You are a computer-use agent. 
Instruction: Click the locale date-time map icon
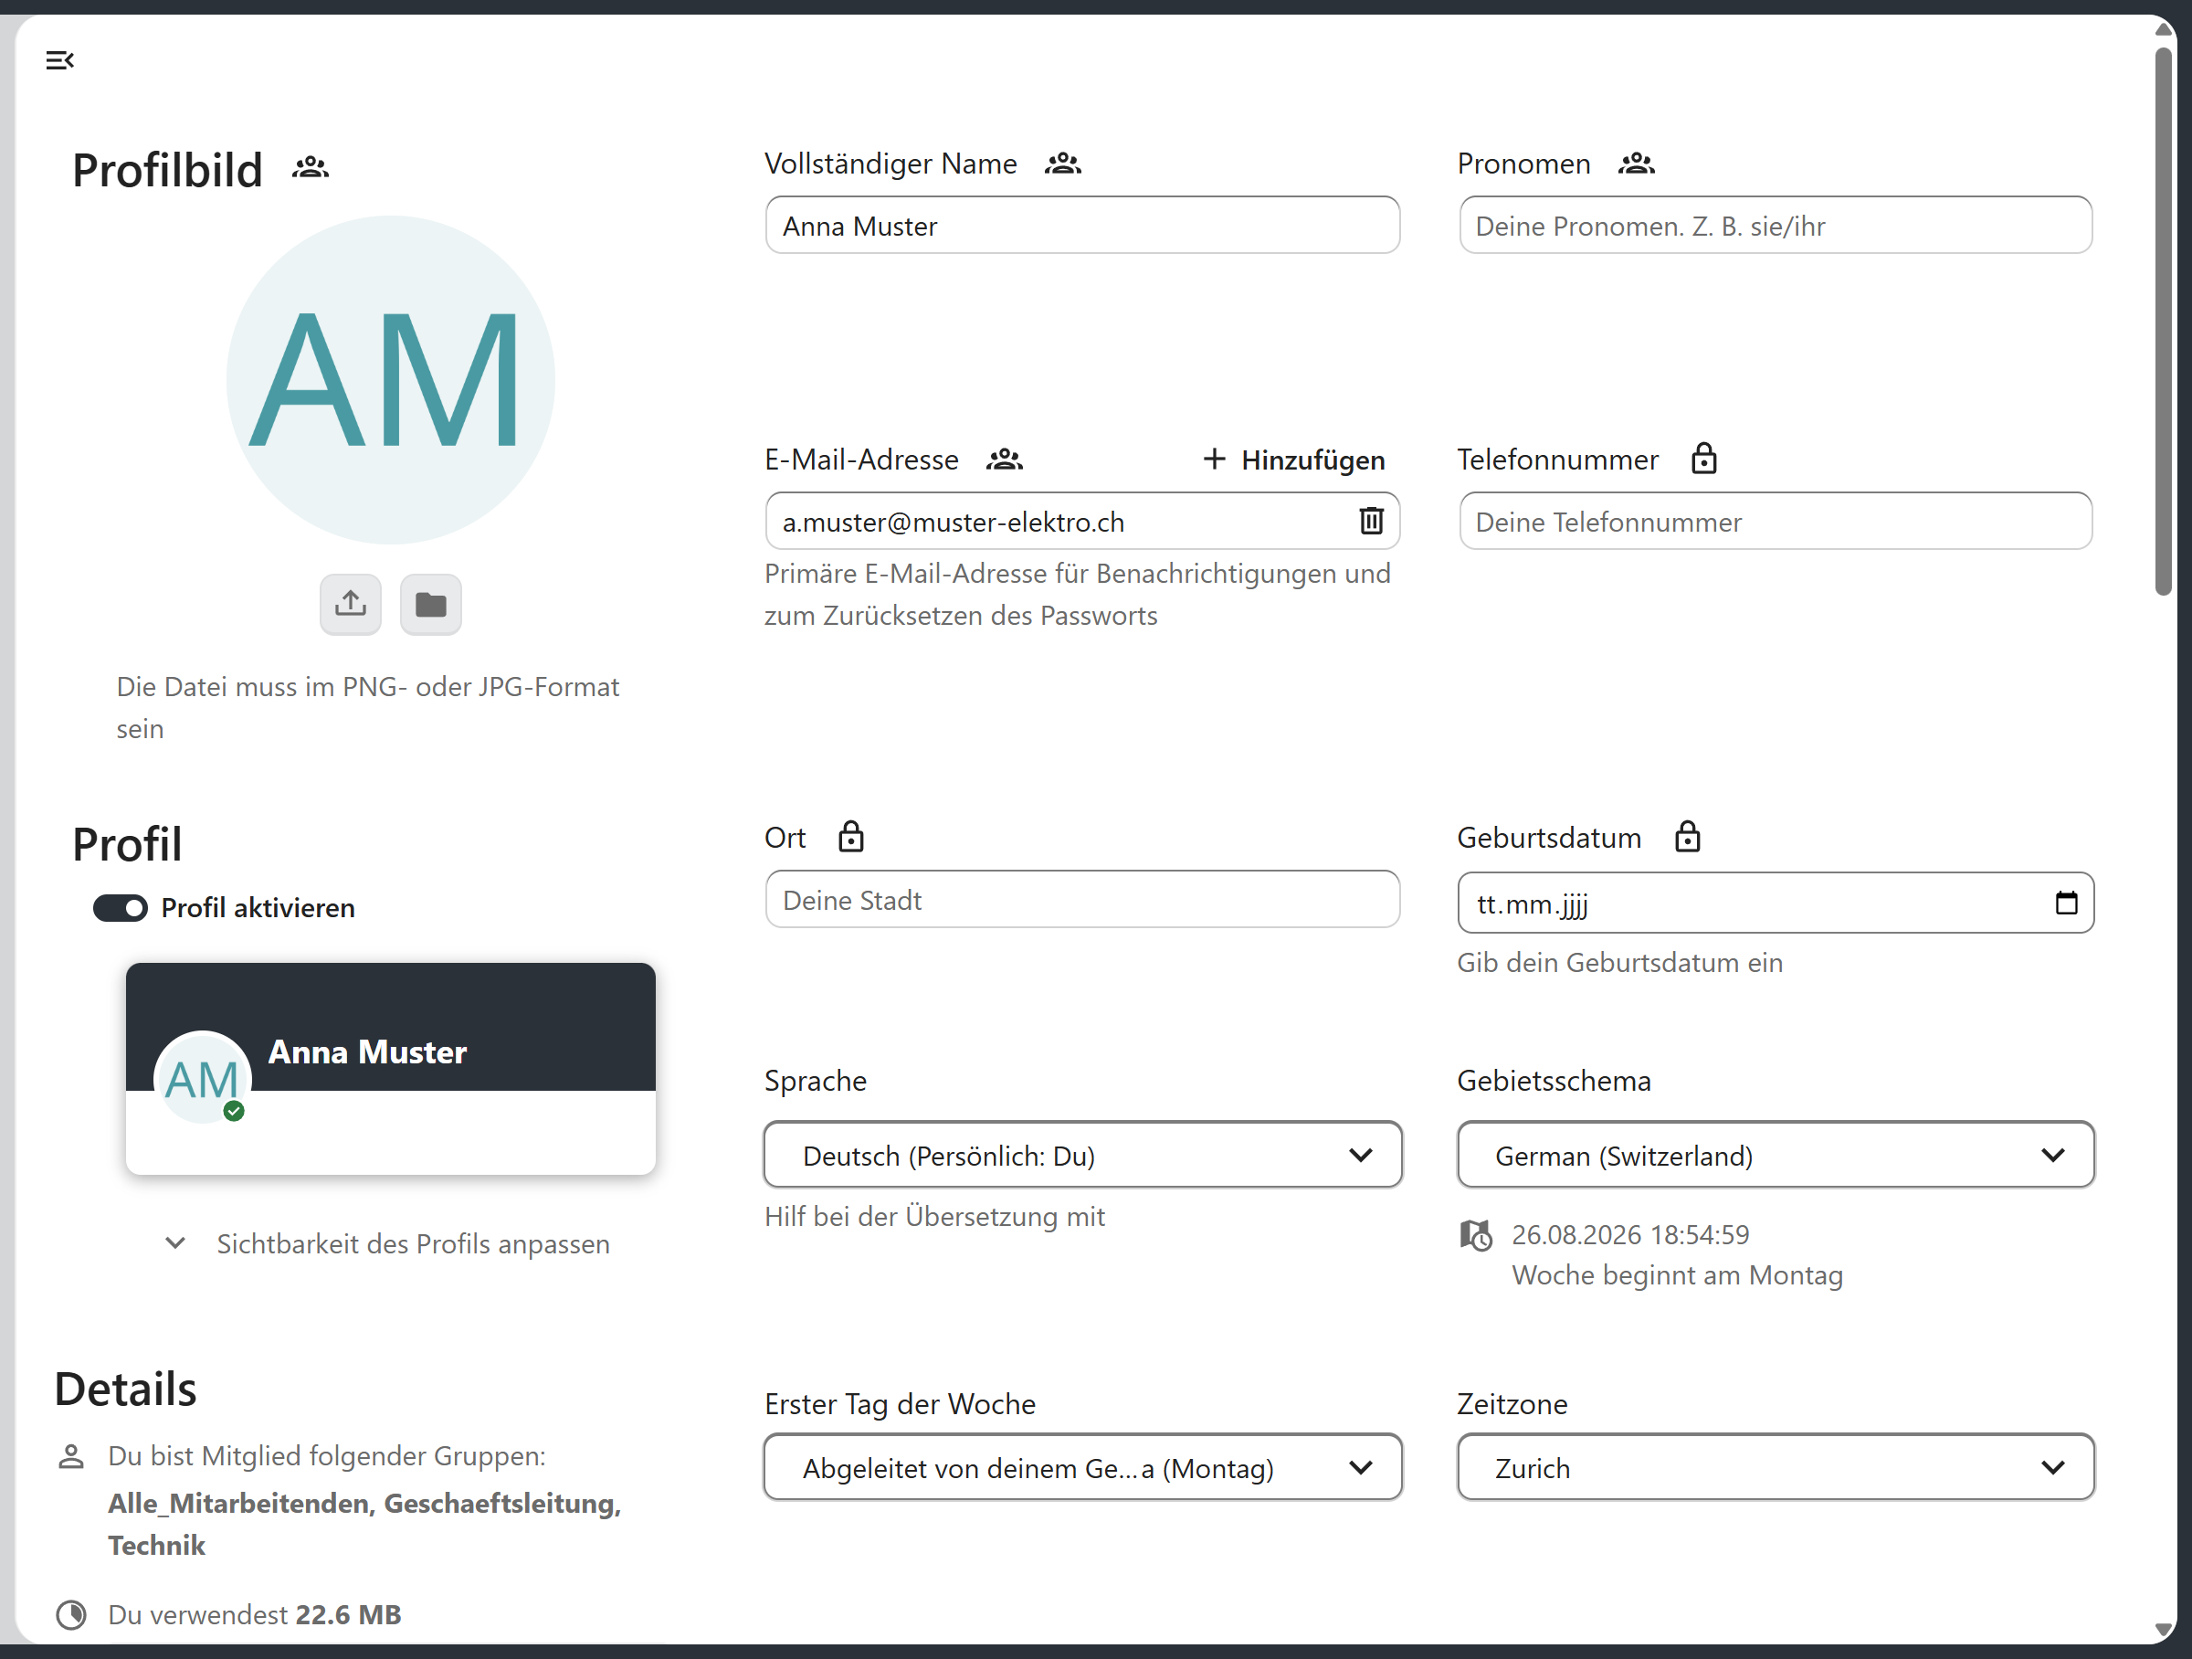[x=1476, y=1236]
